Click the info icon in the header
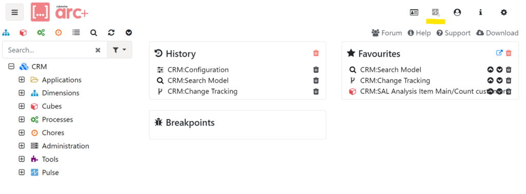The height and width of the screenshot is (194, 526). click(480, 12)
